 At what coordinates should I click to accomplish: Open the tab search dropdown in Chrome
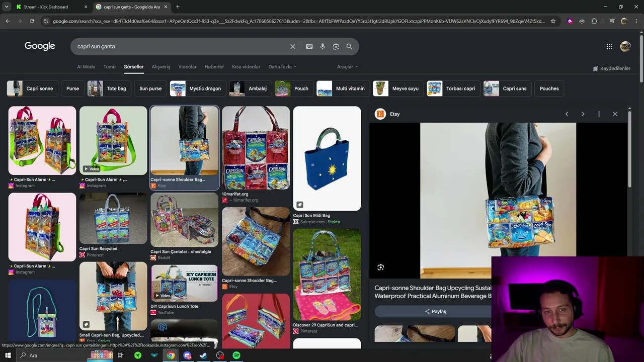pyautogui.click(x=7, y=7)
